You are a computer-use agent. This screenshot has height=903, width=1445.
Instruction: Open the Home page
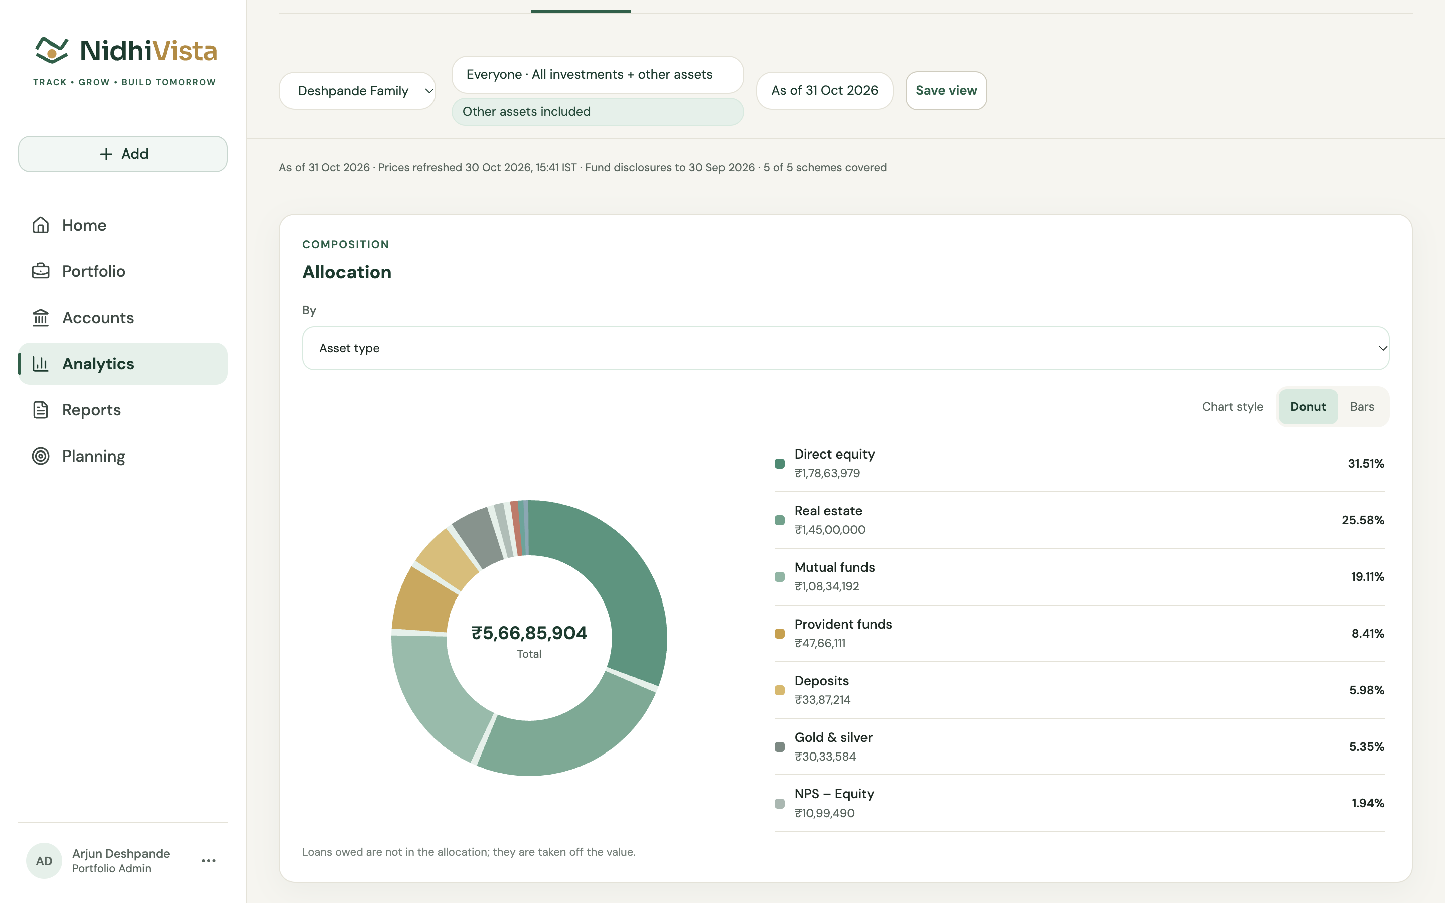[x=123, y=225]
